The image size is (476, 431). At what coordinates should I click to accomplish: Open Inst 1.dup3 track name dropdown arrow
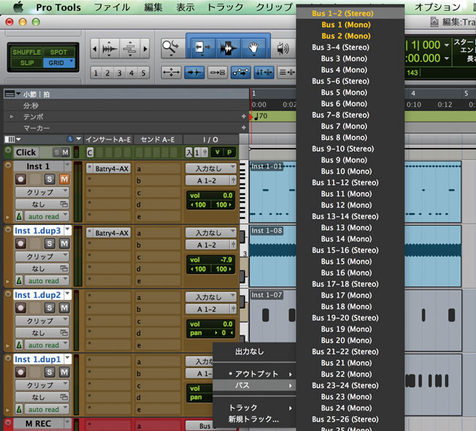point(67,229)
